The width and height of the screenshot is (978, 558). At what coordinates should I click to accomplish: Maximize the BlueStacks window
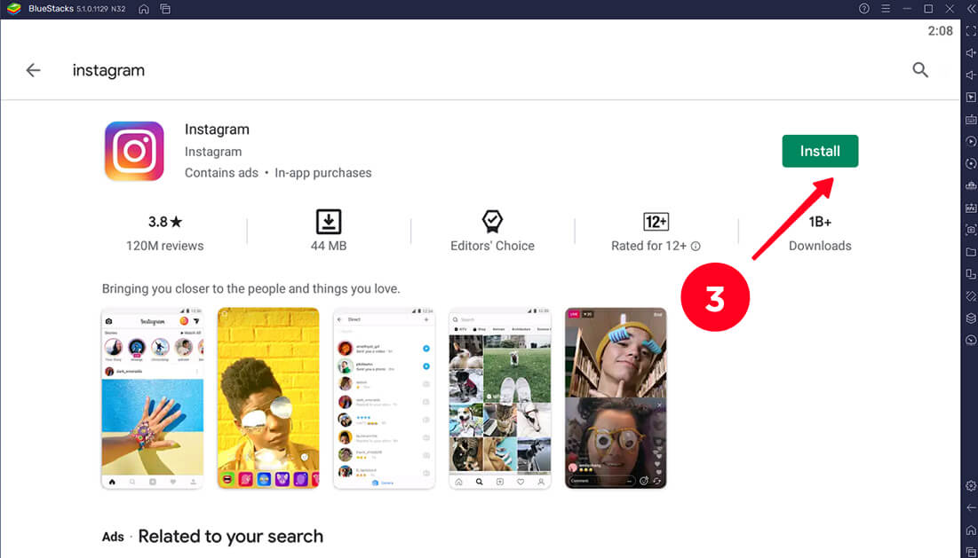(928, 9)
